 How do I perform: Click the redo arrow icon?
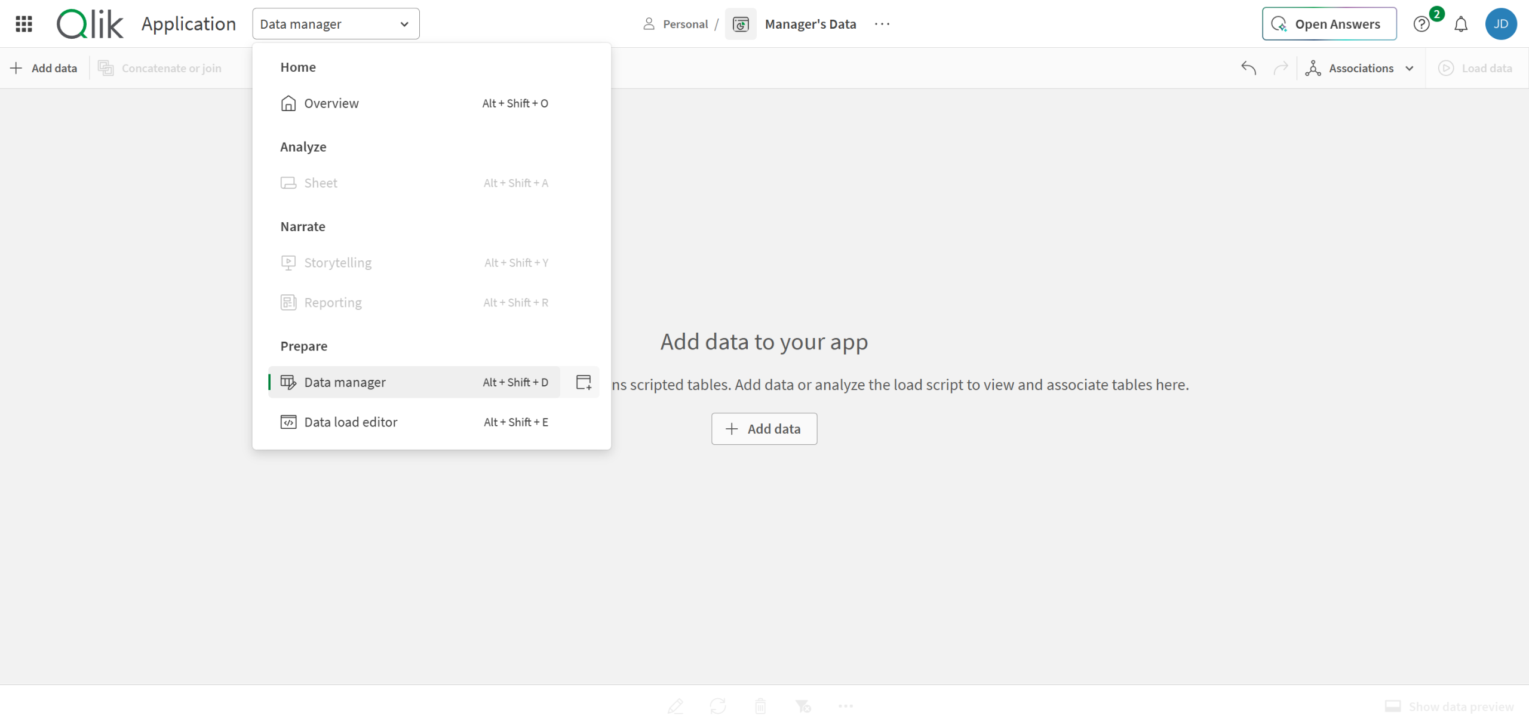point(1280,68)
